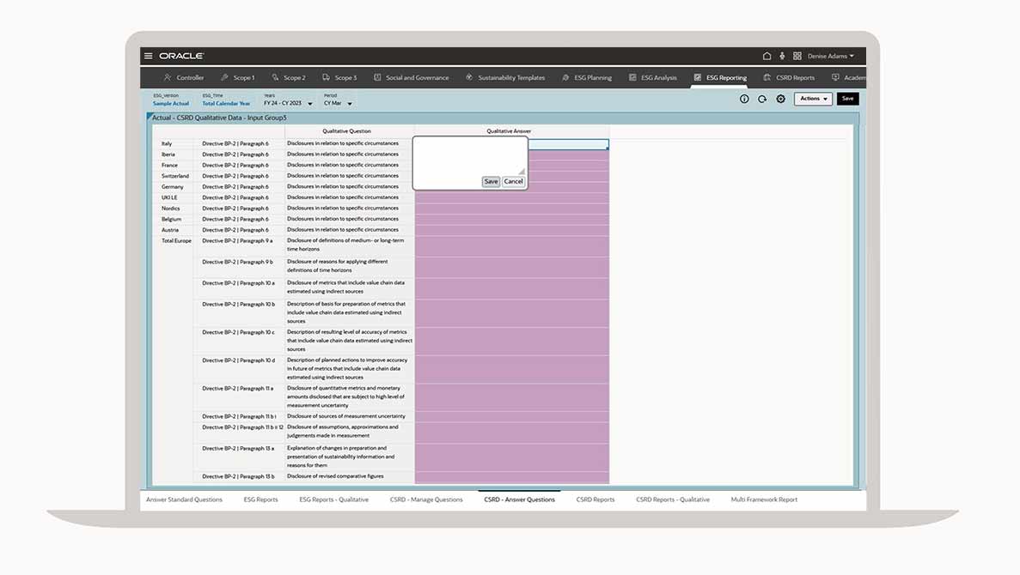Viewport: 1020px width, 575px height.
Task: Click the refresh icon in toolbar
Action: (762, 99)
